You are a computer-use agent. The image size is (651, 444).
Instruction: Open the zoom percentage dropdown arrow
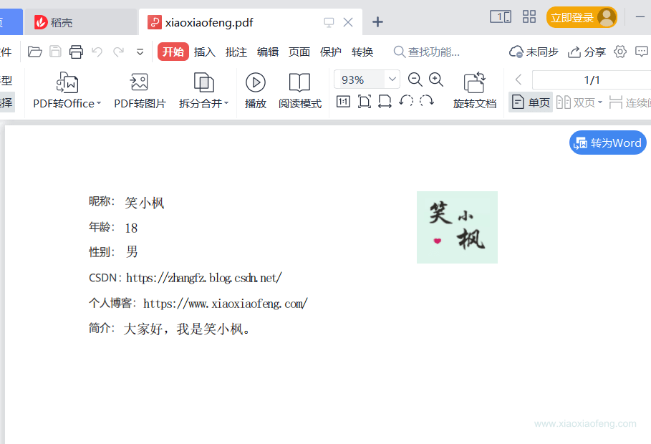tap(392, 79)
